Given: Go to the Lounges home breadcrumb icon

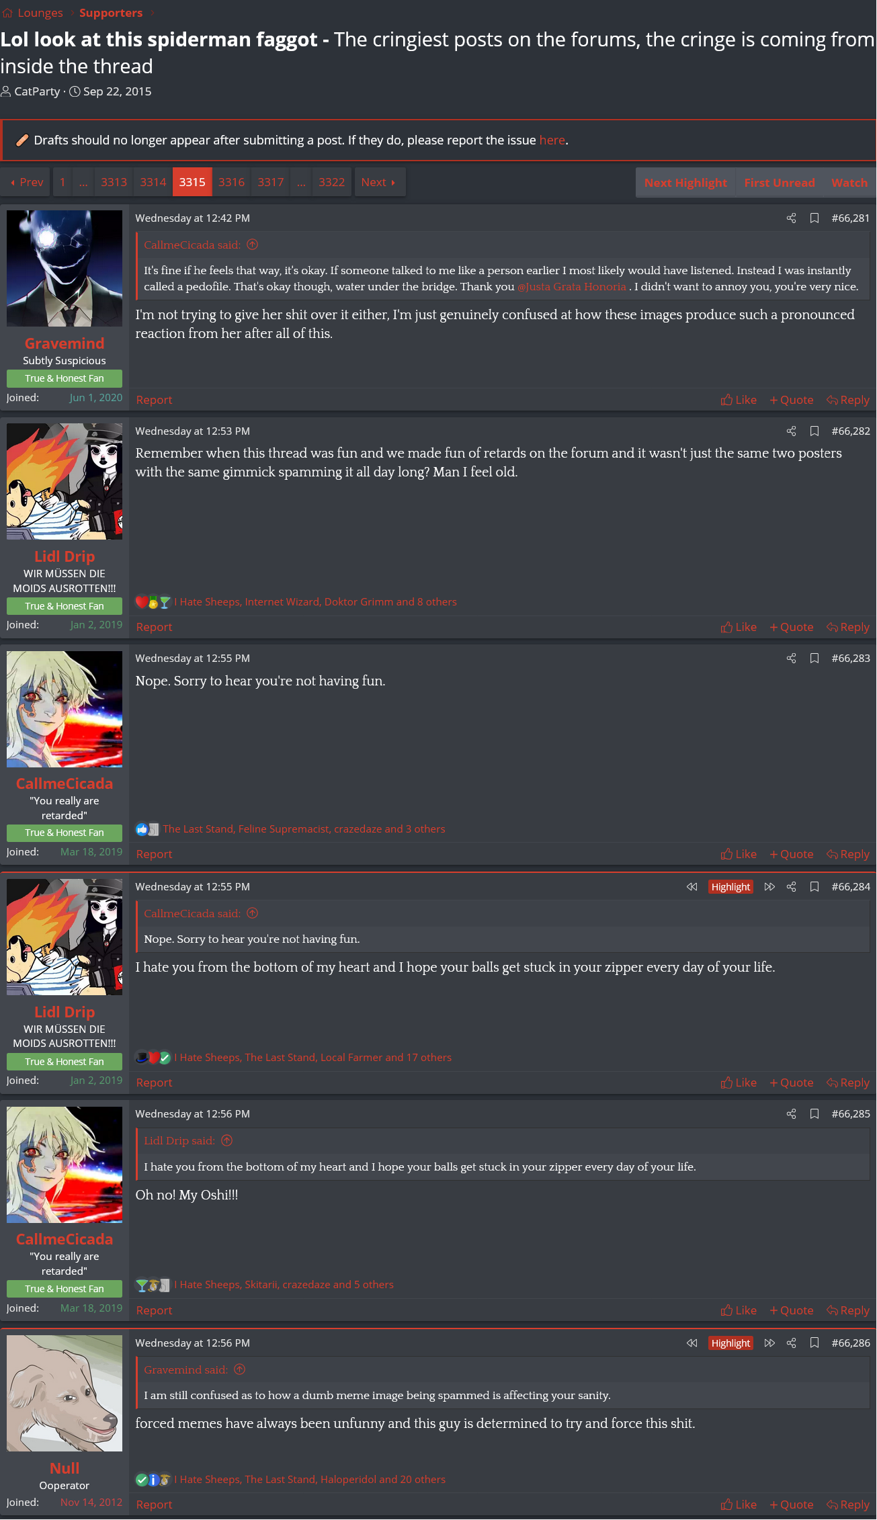Looking at the screenshot, I should (x=7, y=13).
